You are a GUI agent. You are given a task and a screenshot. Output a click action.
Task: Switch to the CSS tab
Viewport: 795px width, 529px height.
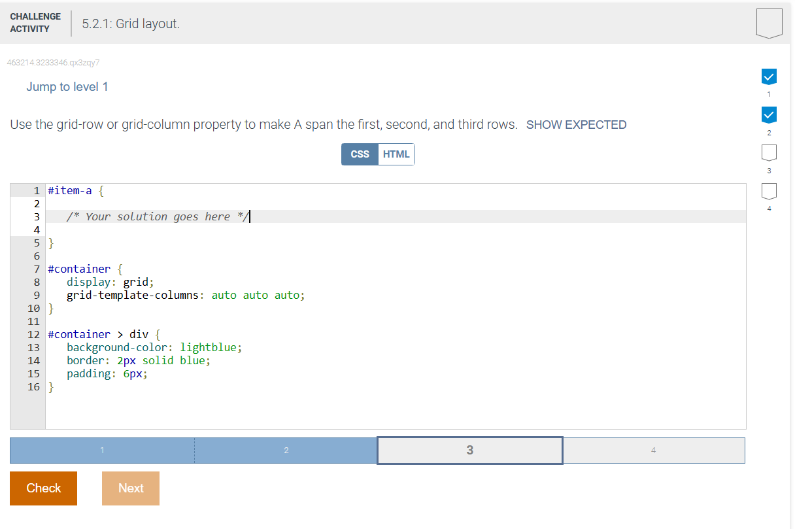(x=360, y=154)
